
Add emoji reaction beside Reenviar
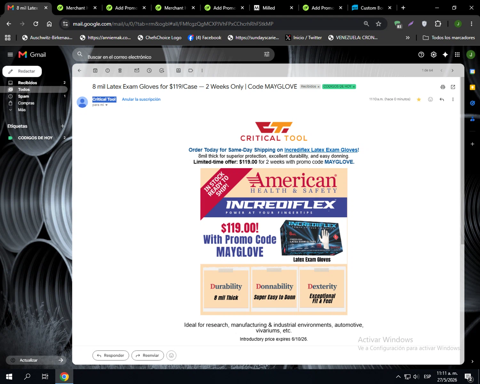(x=171, y=356)
